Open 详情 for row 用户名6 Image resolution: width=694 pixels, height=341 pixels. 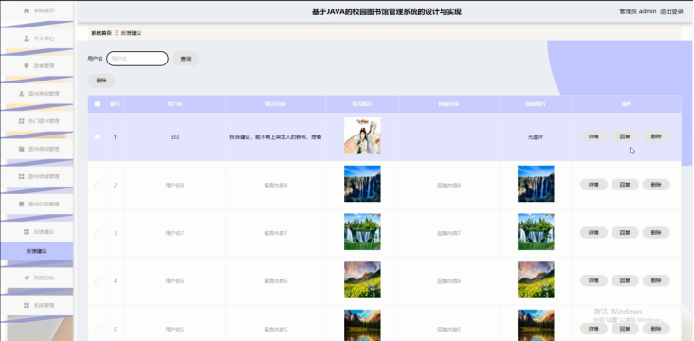(594, 280)
